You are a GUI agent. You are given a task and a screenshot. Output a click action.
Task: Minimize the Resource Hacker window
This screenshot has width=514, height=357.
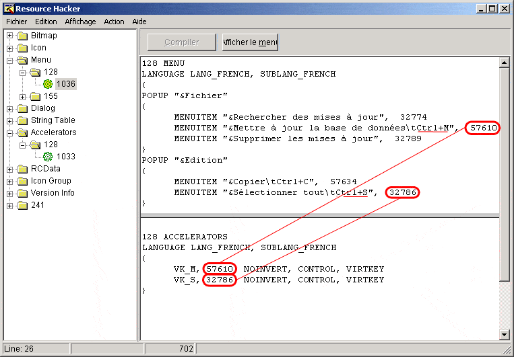(481, 9)
